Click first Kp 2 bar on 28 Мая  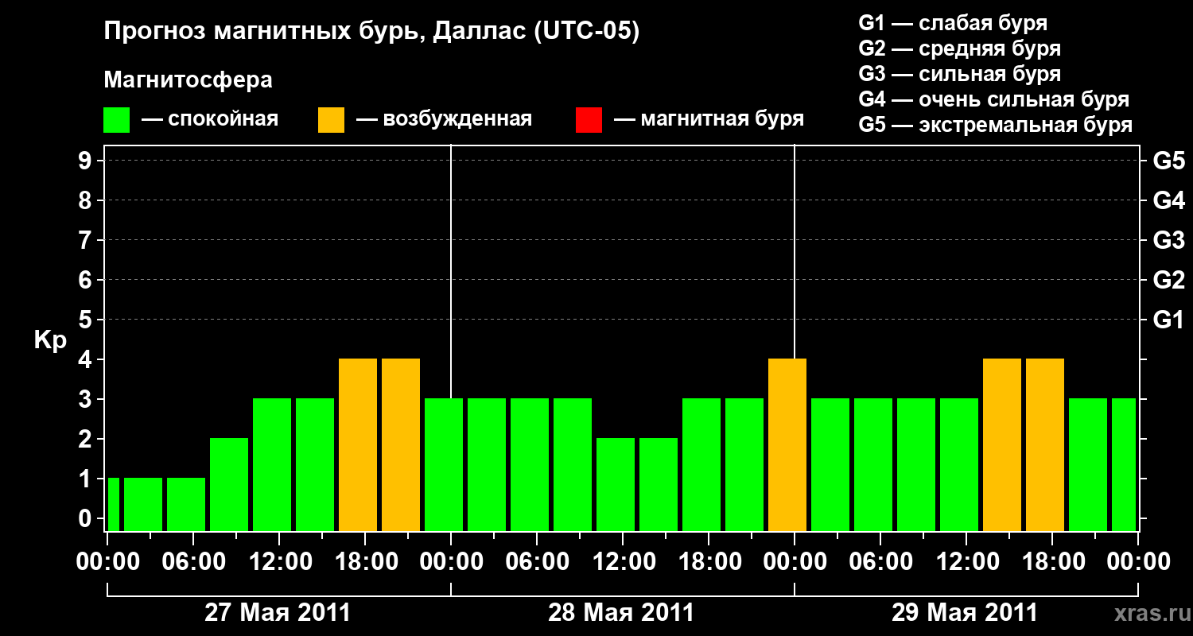[616, 484]
